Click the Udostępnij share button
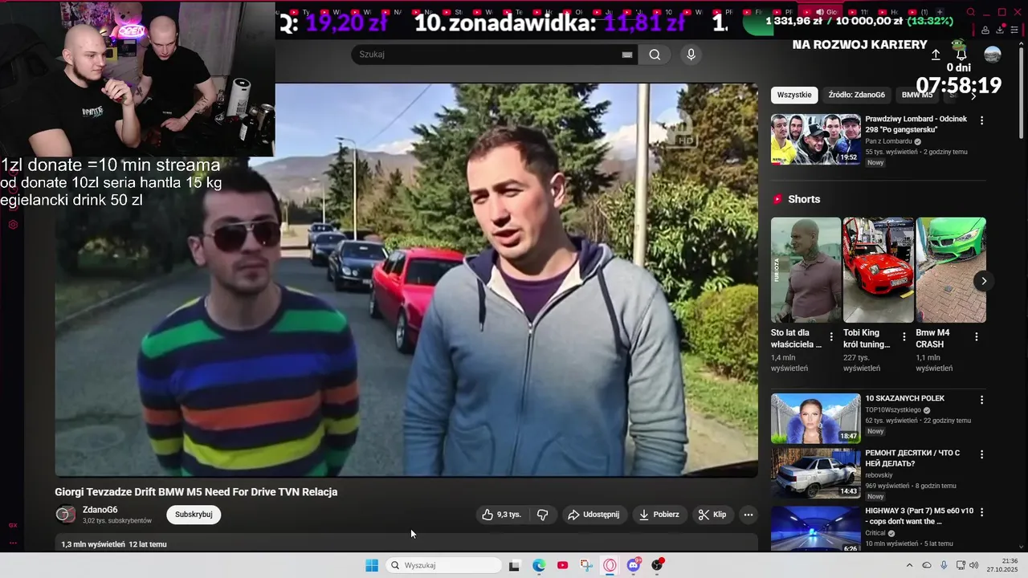The height and width of the screenshot is (578, 1028). (x=594, y=515)
